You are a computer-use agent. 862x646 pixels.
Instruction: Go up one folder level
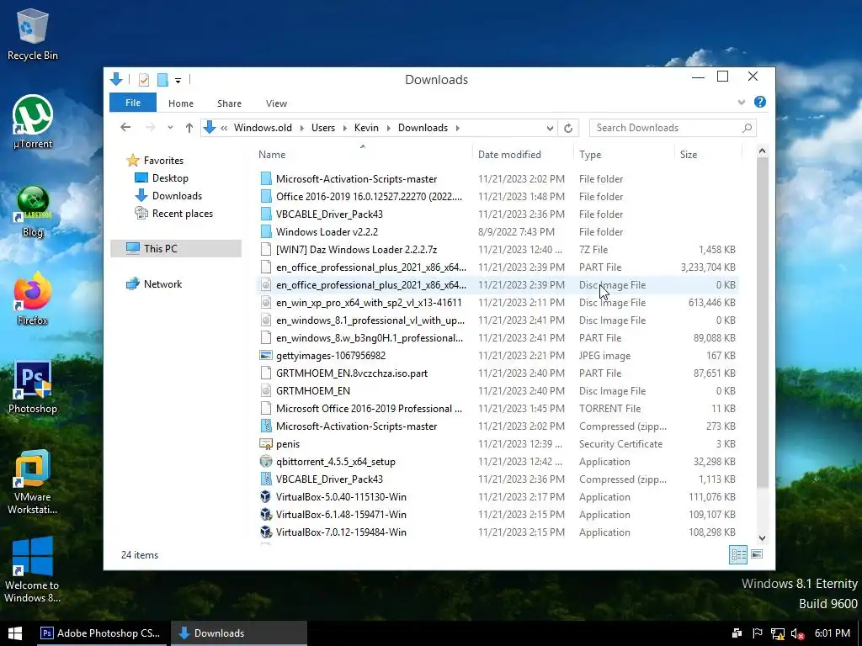point(189,128)
